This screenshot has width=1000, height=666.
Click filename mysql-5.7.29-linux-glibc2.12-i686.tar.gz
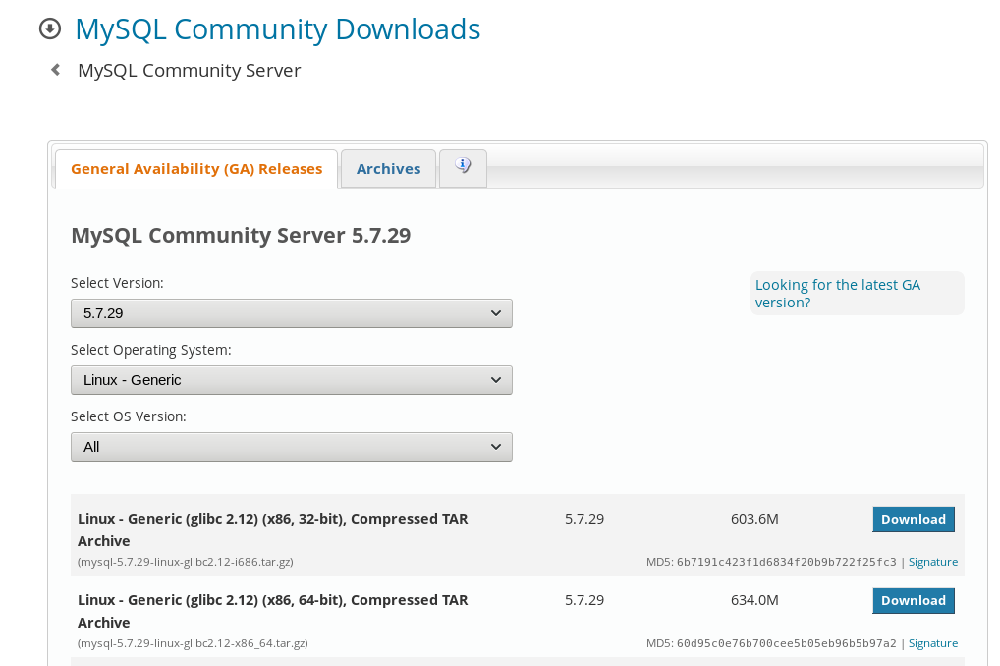tap(186, 562)
